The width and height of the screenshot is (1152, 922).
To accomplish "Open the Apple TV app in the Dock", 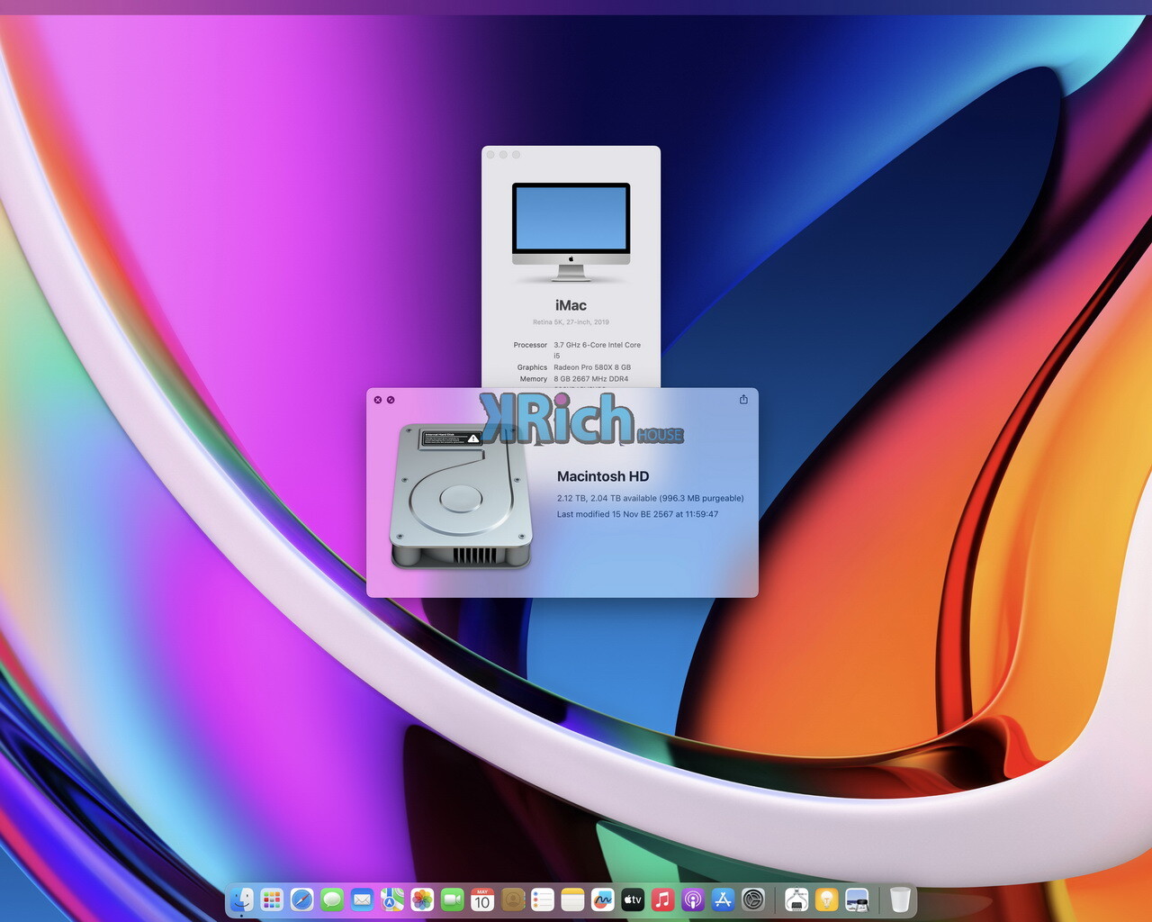I will [634, 899].
